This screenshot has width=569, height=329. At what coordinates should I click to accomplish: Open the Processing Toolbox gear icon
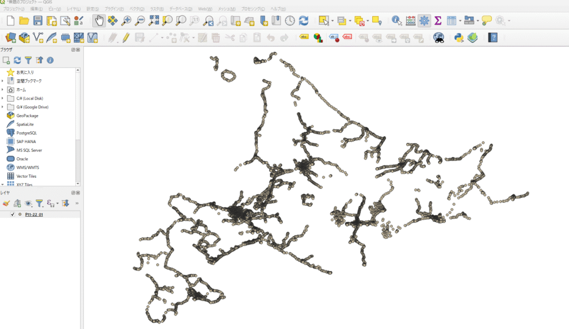424,21
